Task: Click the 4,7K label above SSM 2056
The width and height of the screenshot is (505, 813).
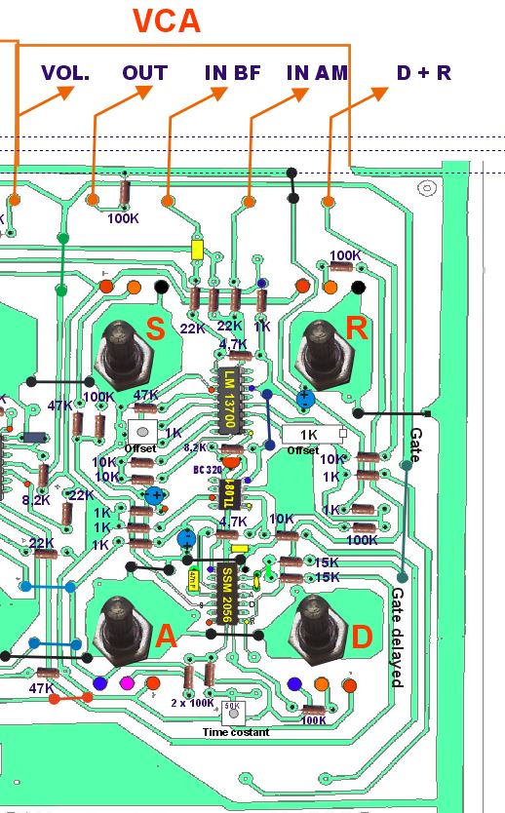Action: pyautogui.click(x=233, y=522)
